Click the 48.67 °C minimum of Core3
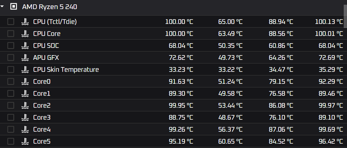Screen dimensions: 347x148 [x=230, y=117]
